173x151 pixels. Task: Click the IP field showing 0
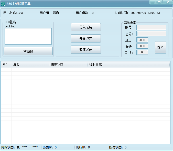[142, 52]
